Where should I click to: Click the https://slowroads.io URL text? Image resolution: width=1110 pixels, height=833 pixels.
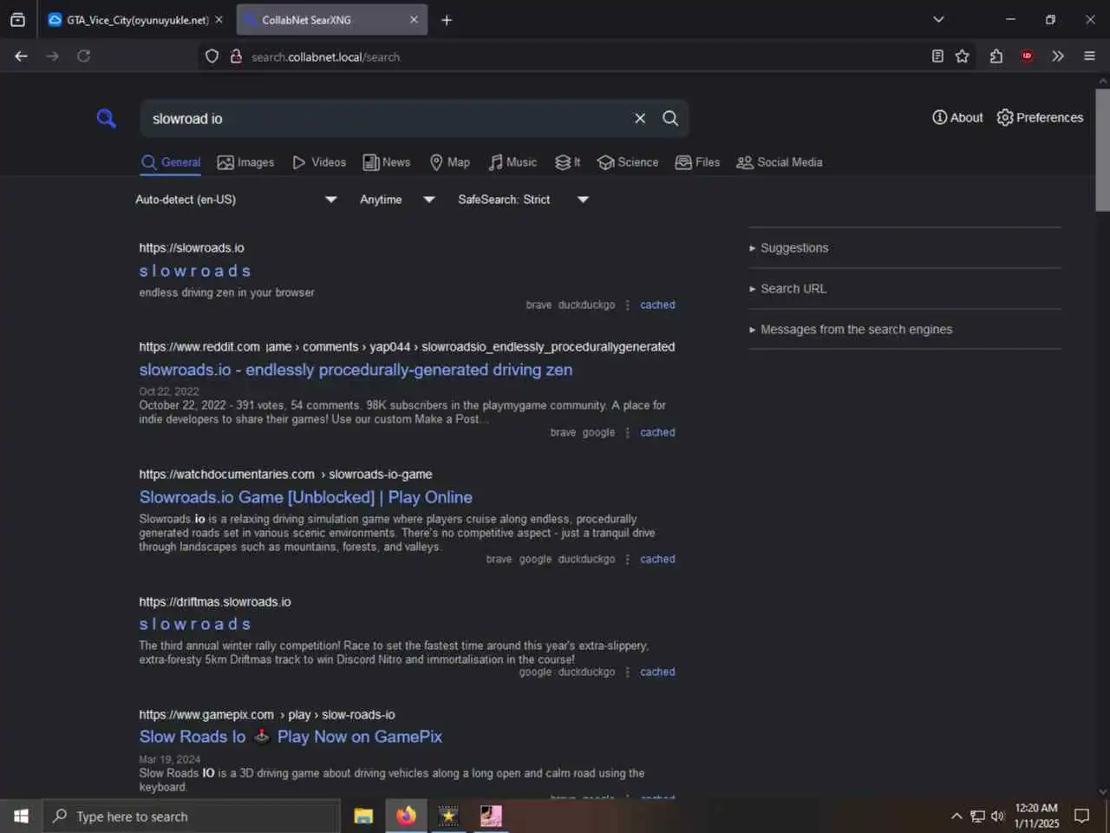click(192, 248)
